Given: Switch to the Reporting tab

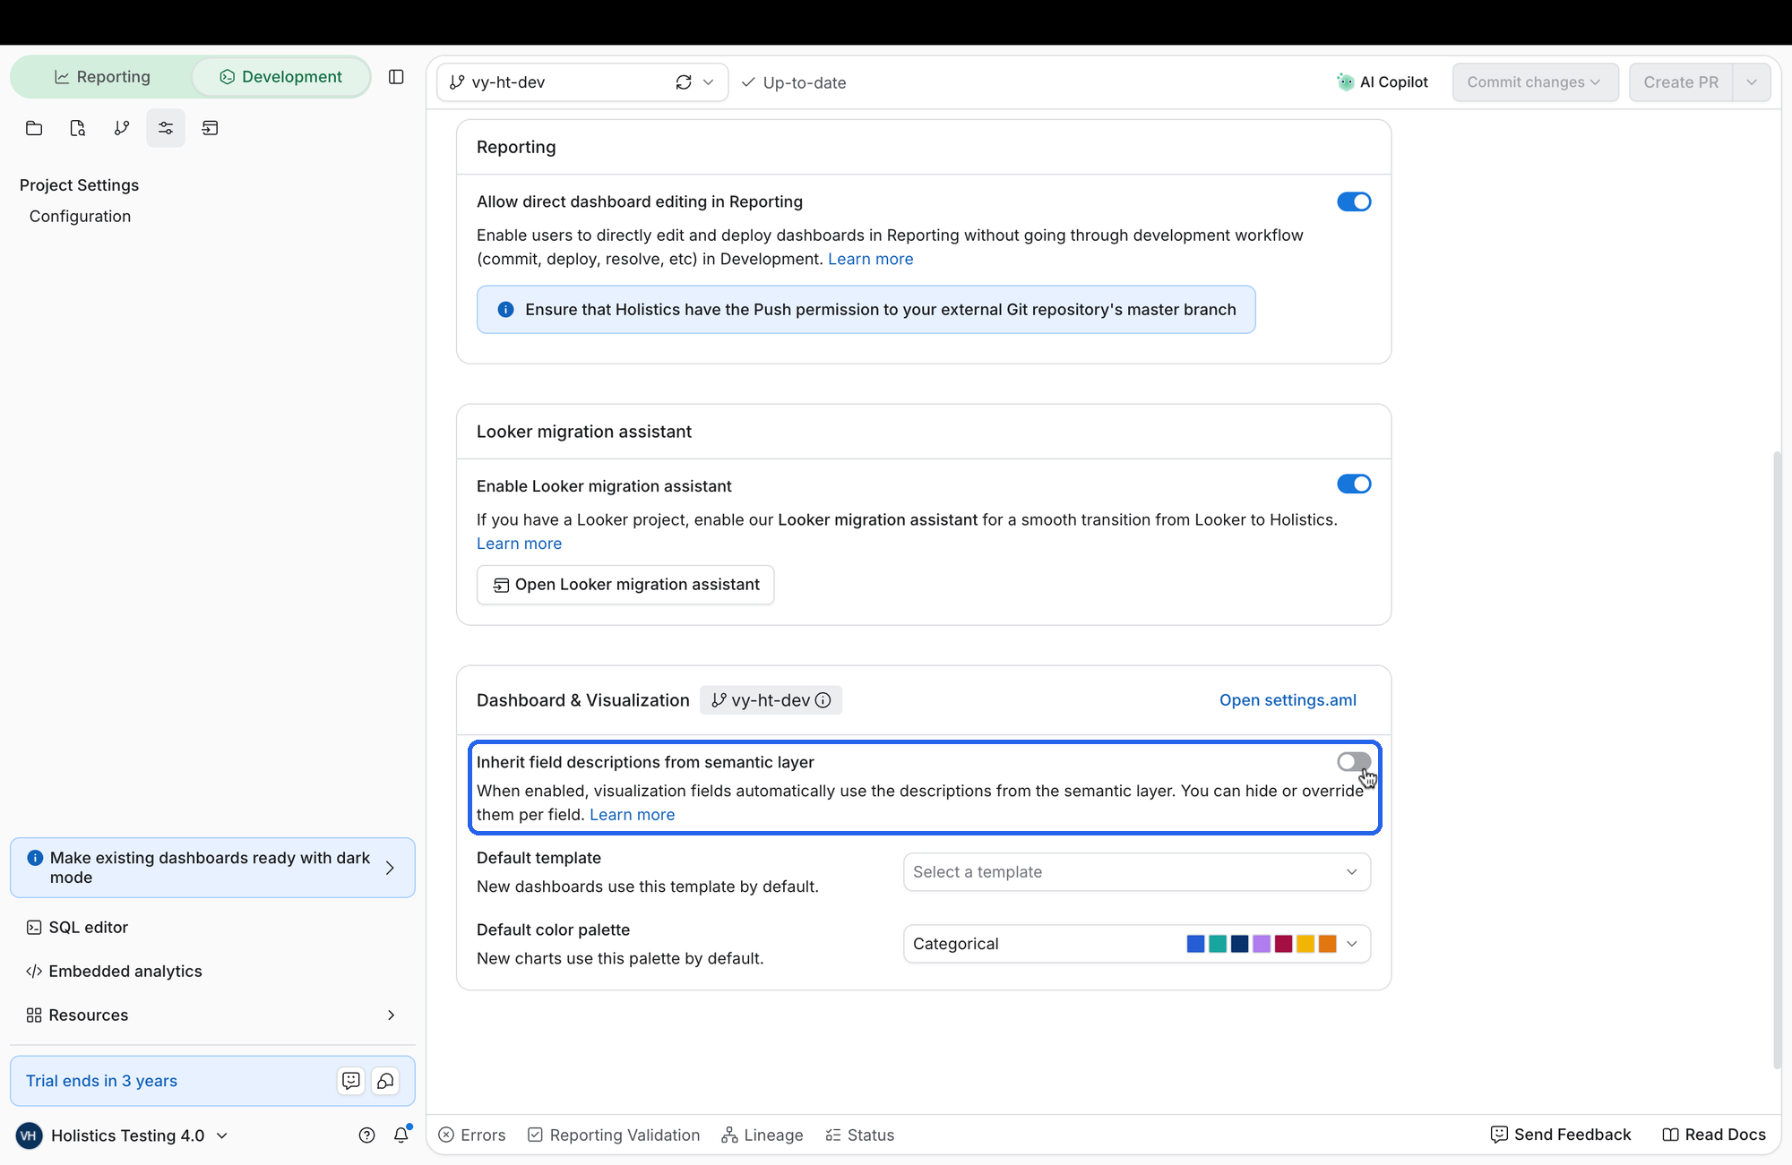Looking at the screenshot, I should point(102,77).
